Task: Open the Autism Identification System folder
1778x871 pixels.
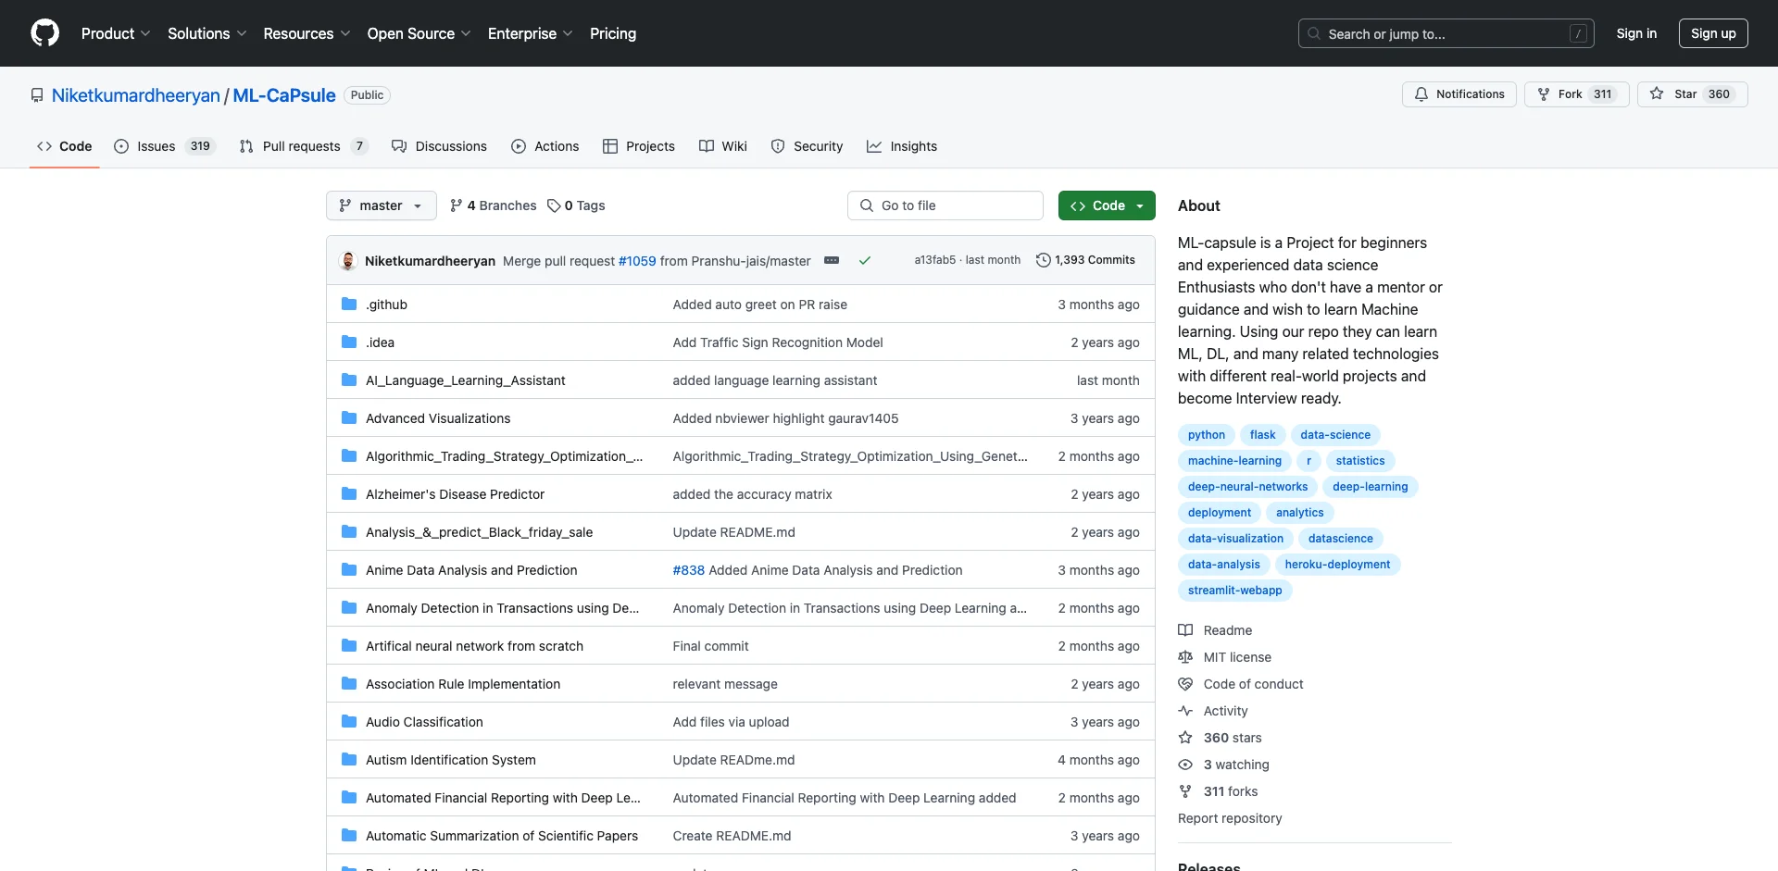Action: 450,760
